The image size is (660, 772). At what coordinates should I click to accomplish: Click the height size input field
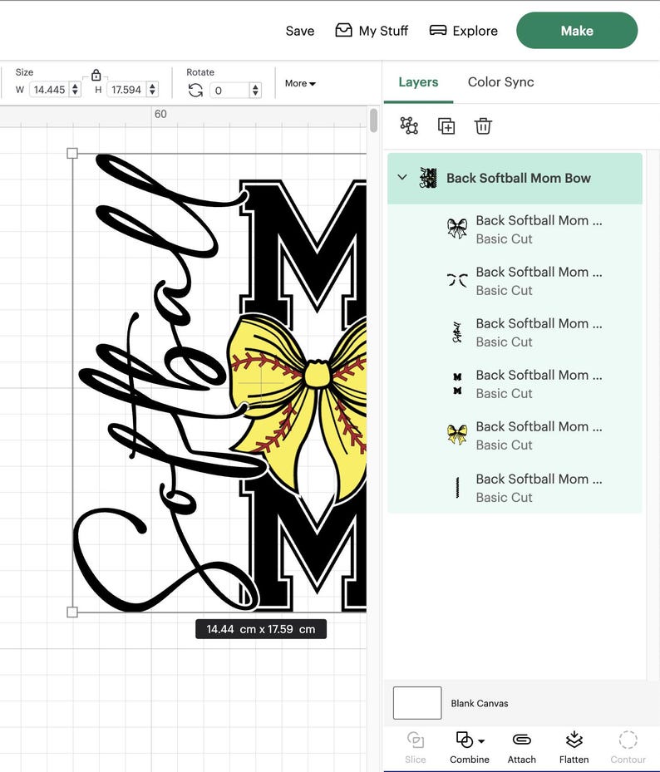pyautogui.click(x=126, y=90)
